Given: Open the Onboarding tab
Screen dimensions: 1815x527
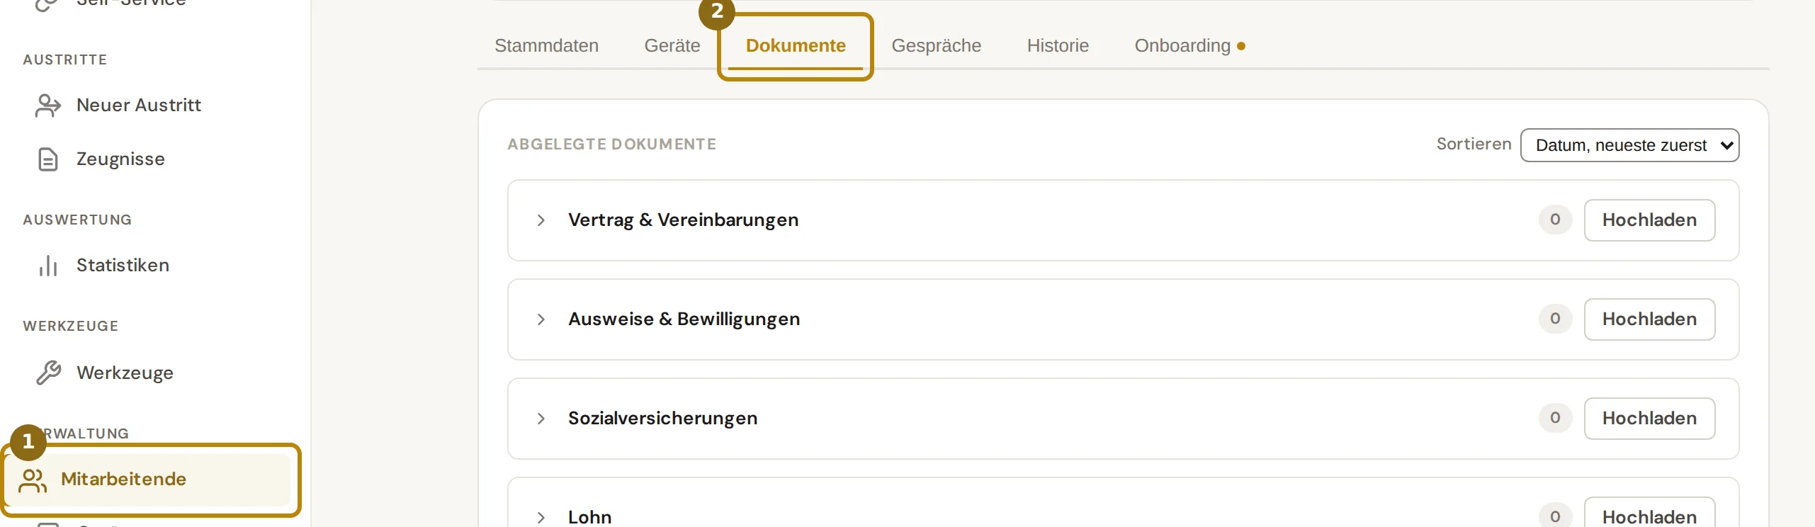Looking at the screenshot, I should click(x=1189, y=45).
